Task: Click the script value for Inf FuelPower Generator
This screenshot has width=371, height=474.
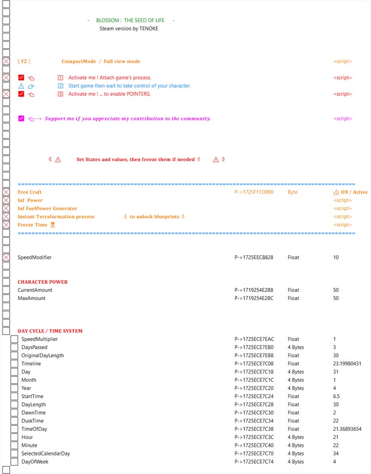Action: (x=342, y=208)
